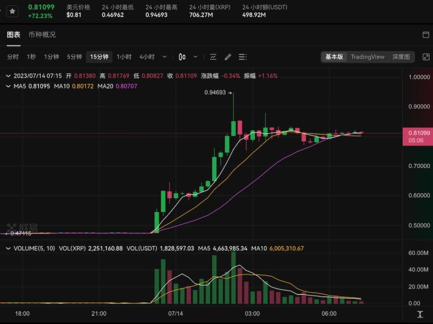Viewport: 433px width, 324px height.
Task: Select the pencil drawing tool
Action: 228,57
